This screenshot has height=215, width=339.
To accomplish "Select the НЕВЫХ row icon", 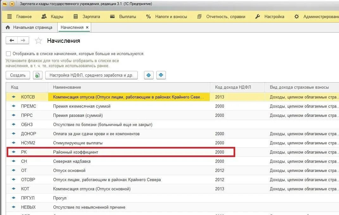I will tap(14, 207).
